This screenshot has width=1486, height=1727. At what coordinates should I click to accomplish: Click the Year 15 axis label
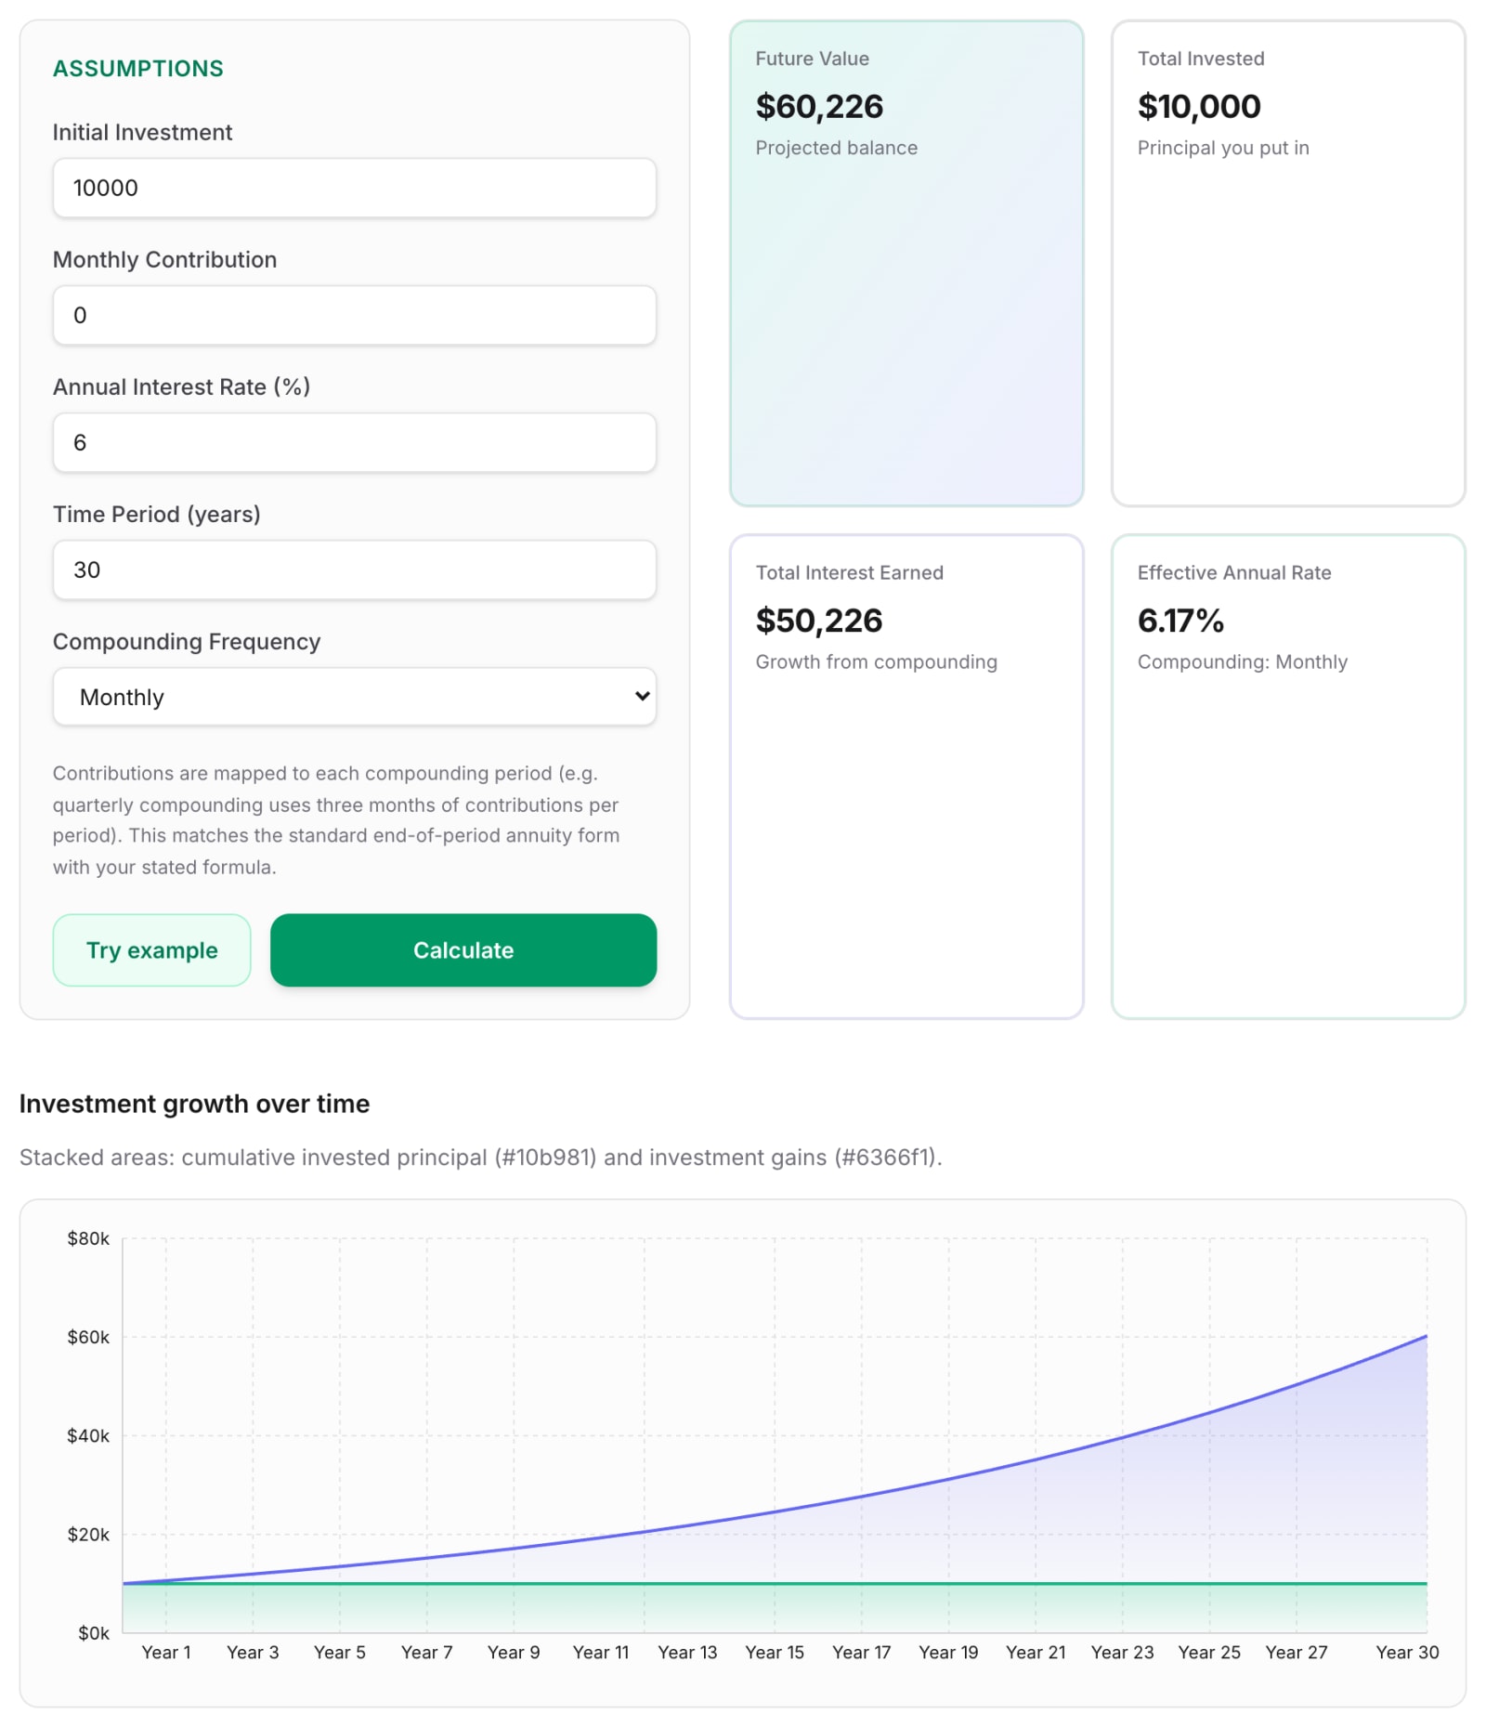(x=775, y=1653)
